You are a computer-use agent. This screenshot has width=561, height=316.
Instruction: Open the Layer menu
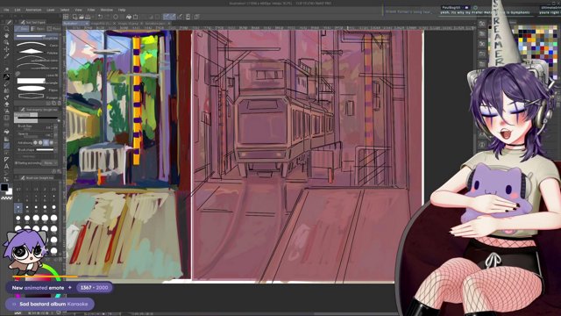(51, 10)
